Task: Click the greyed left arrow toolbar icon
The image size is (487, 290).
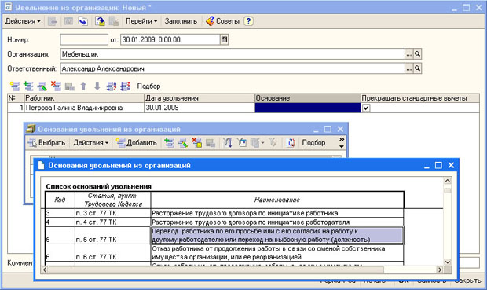Action: [x=53, y=21]
